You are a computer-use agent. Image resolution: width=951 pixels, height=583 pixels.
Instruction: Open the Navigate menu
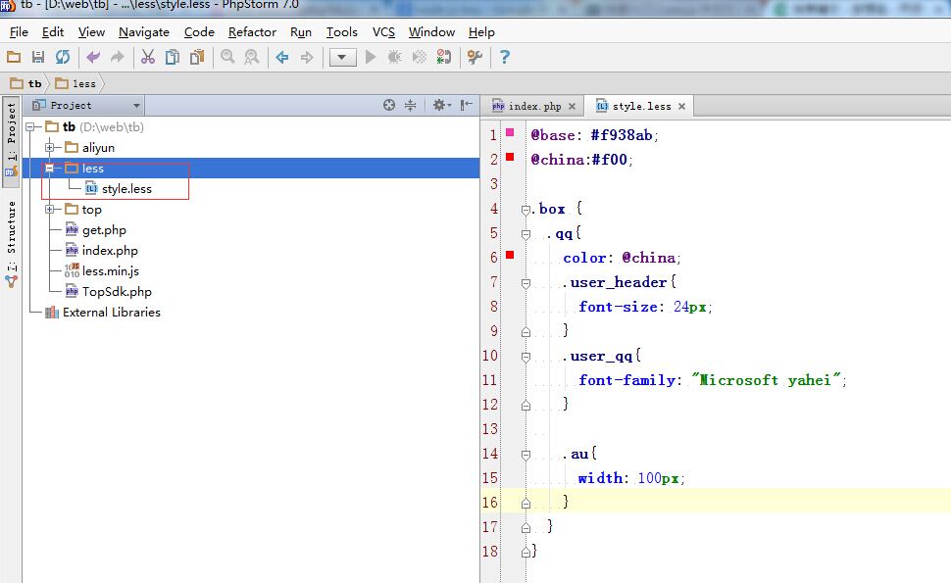pos(144,32)
